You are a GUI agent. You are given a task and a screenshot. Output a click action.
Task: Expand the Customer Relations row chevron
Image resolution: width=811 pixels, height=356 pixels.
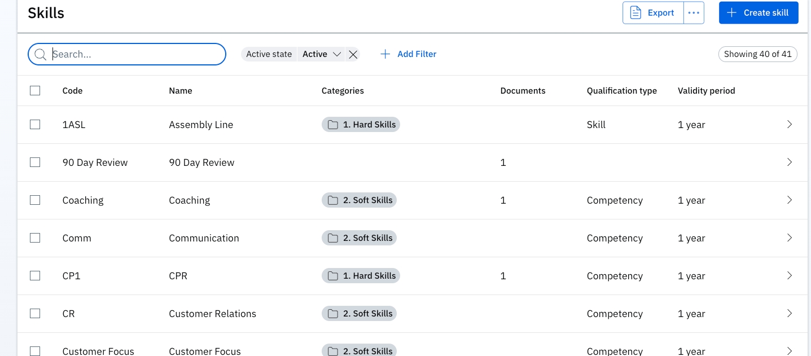790,314
